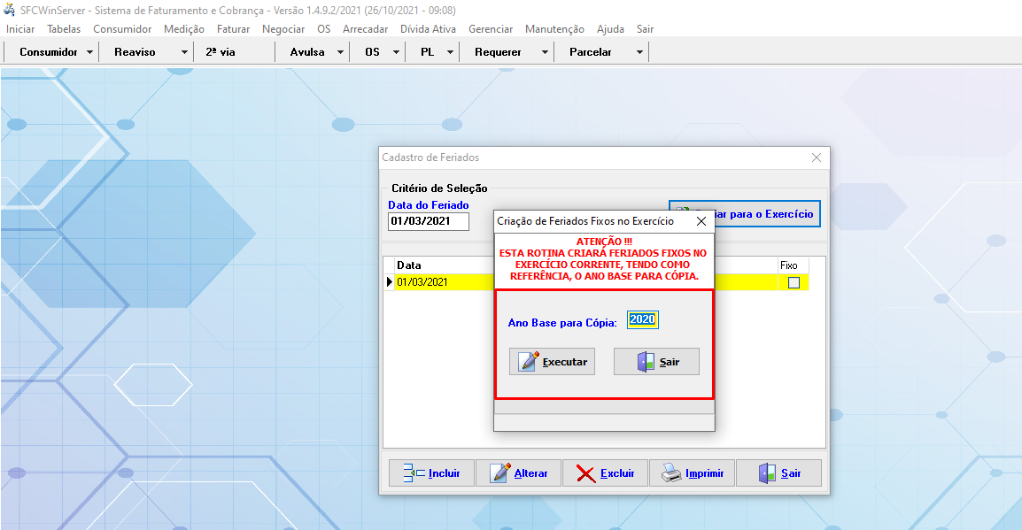Expand the Parcelar dropdown arrow
The height and width of the screenshot is (530, 1022).
pyautogui.click(x=639, y=52)
